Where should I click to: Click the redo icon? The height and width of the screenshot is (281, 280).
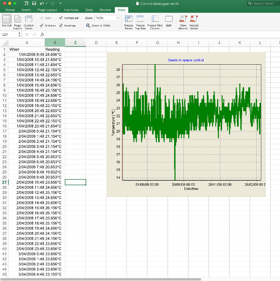coord(53,3)
